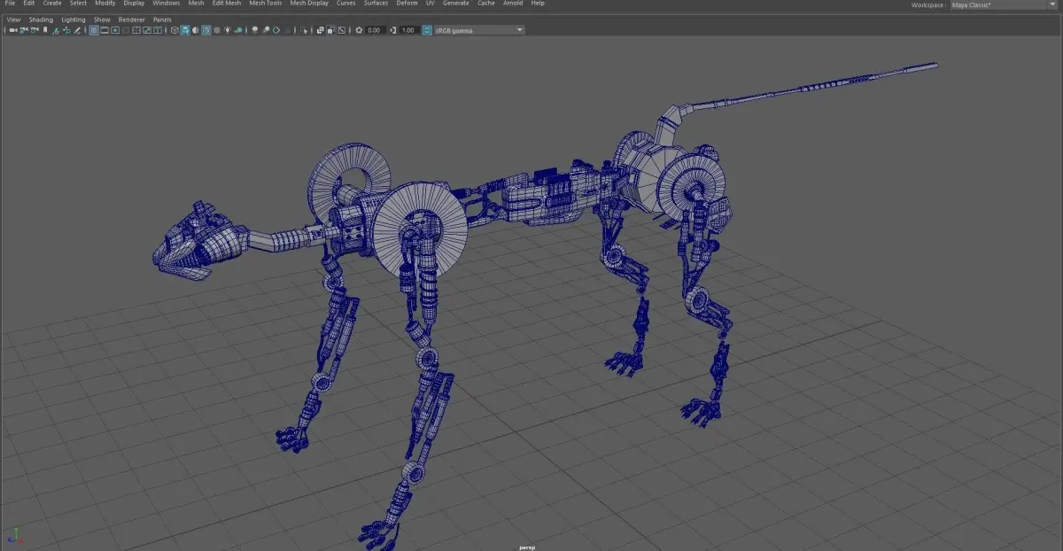Screen dimensions: 1063x551
Task: Toggle the Gate Mask icon
Action: point(126,30)
